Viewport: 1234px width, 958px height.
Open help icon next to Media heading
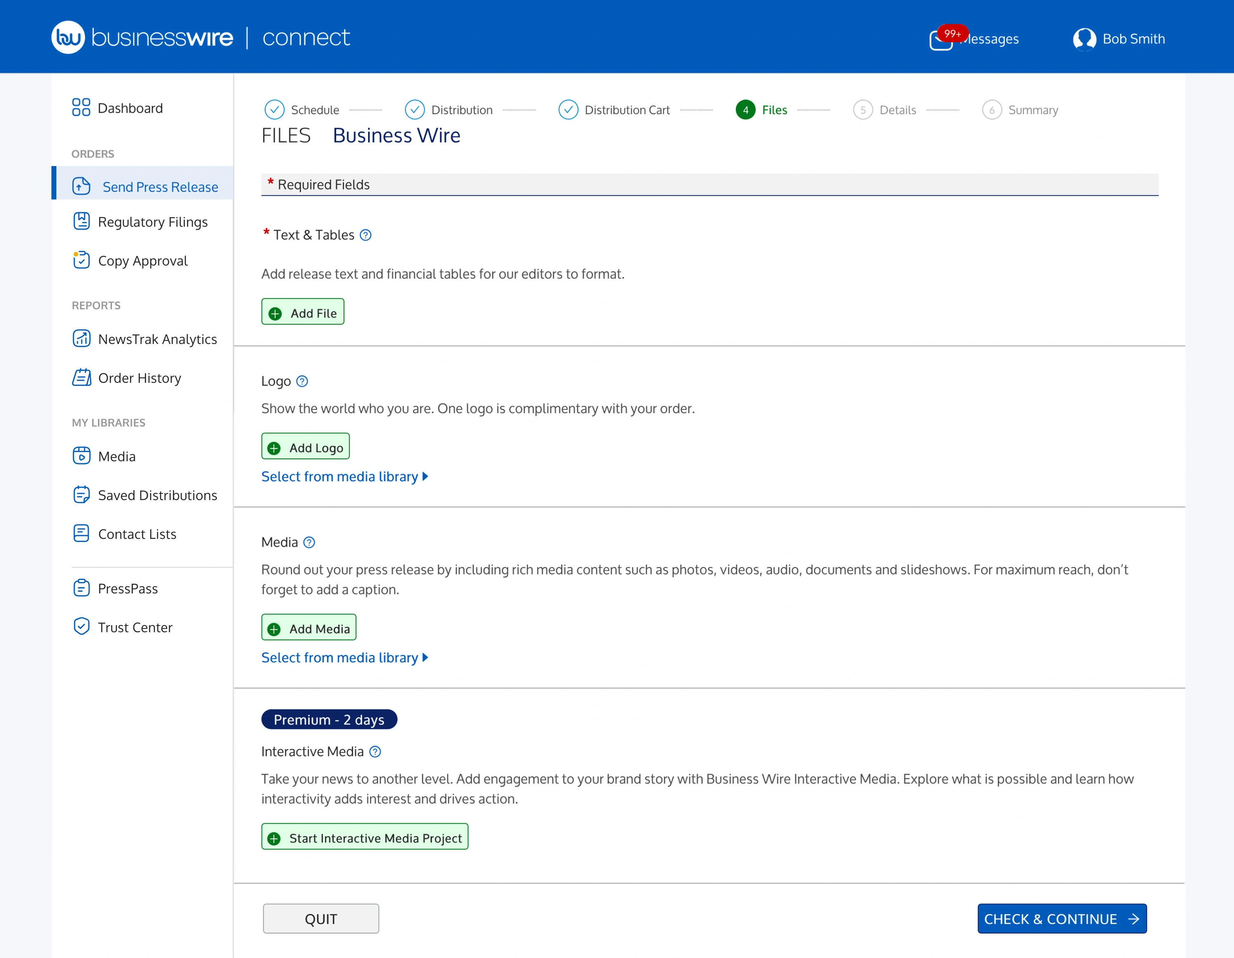click(x=309, y=543)
